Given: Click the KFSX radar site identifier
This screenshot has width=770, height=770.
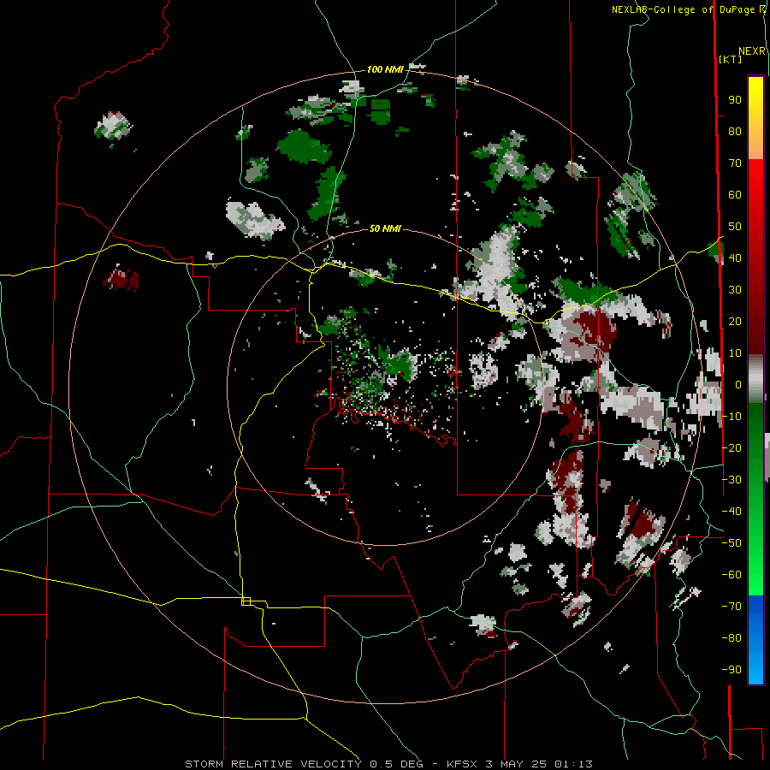Looking at the screenshot, I should coord(463,764).
